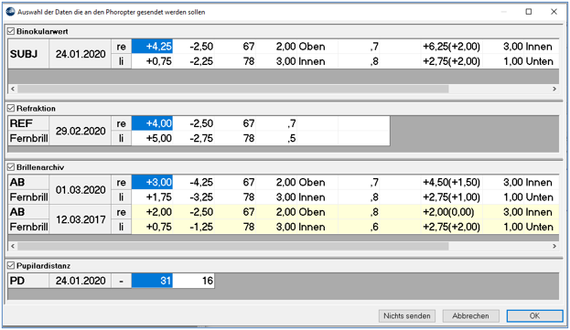570x330 pixels.
Task: Click the app icon in title bar
Action: 10,12
